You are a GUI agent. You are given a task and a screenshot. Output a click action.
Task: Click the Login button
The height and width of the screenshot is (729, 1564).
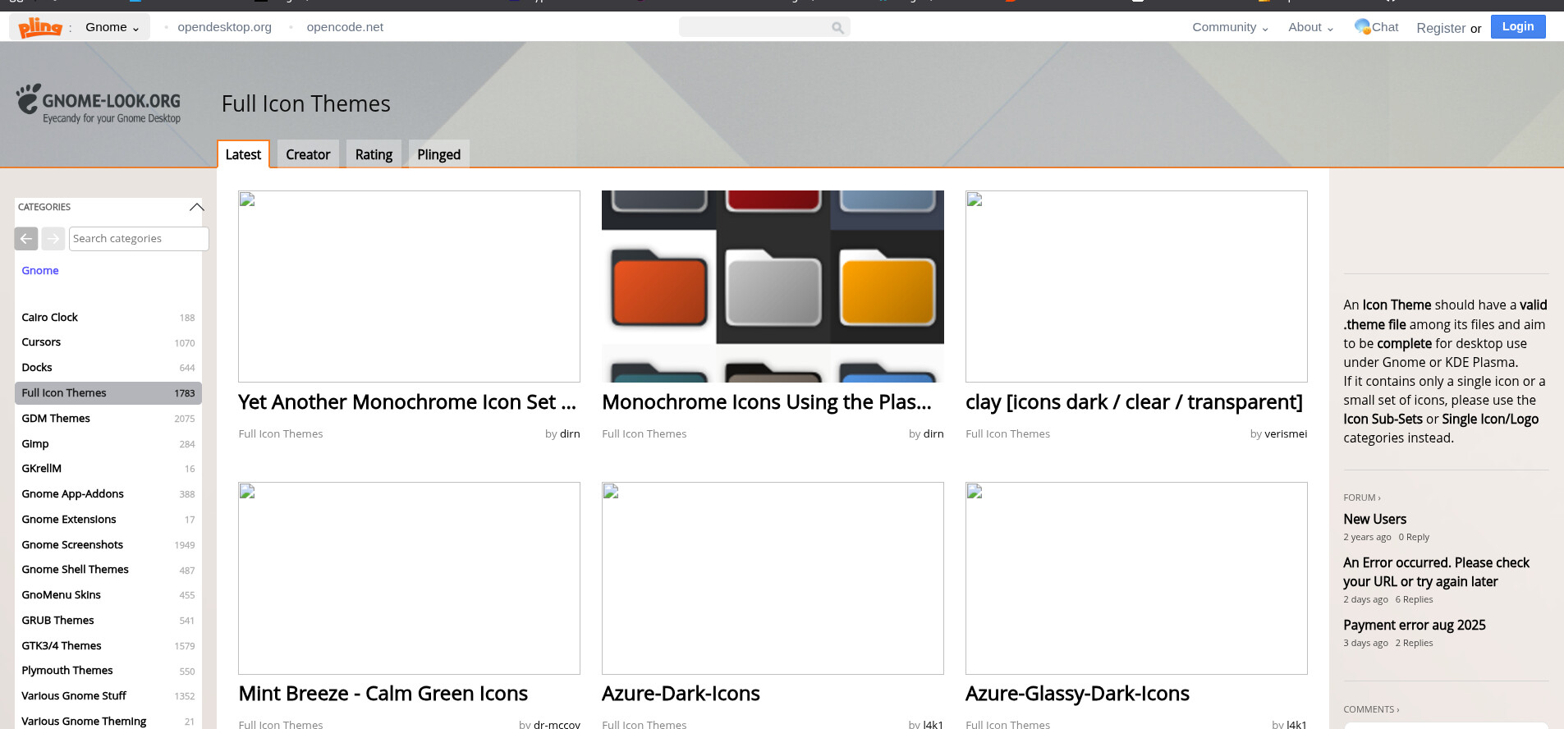[1517, 26]
